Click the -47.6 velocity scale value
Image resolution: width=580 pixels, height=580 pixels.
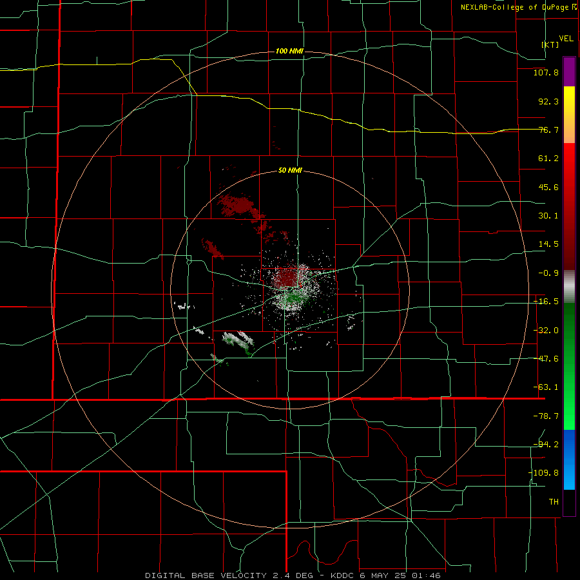tap(546, 359)
